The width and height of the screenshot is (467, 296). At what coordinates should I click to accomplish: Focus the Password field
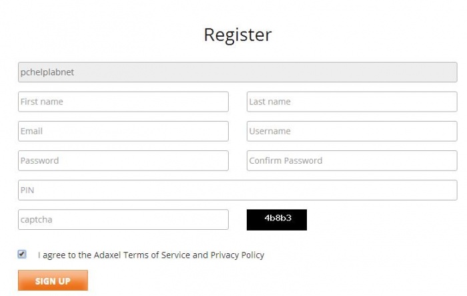point(123,160)
